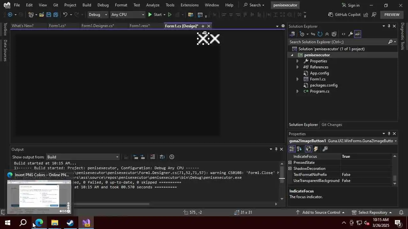This screenshot has width=408, height=229.
Task: Click Sync with Active Document icon
Action: (313, 34)
